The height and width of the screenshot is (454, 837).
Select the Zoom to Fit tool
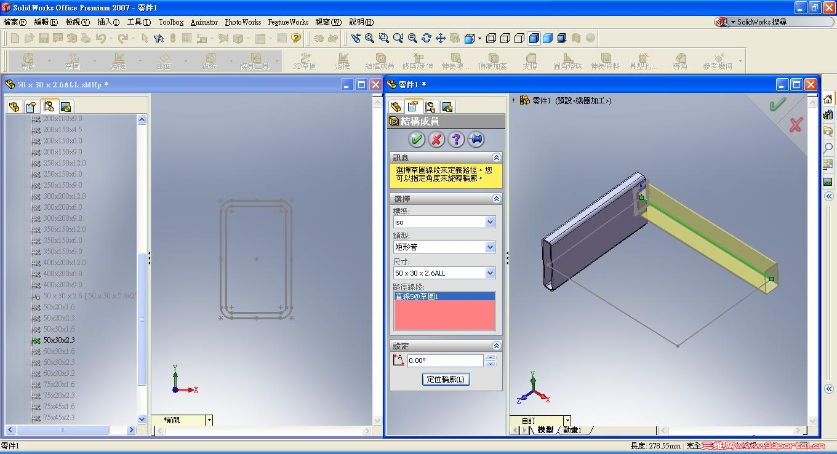click(x=370, y=38)
